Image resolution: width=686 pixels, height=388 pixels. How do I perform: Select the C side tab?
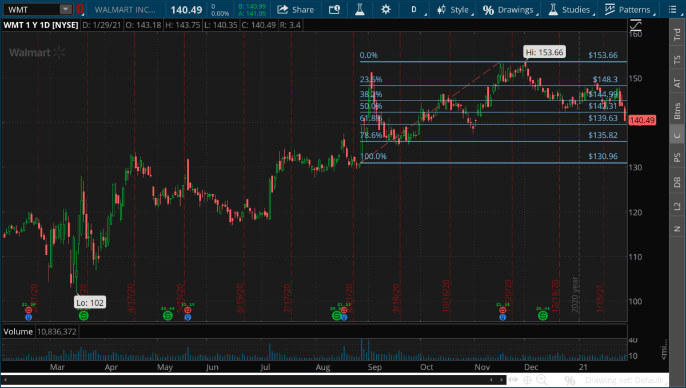677,135
